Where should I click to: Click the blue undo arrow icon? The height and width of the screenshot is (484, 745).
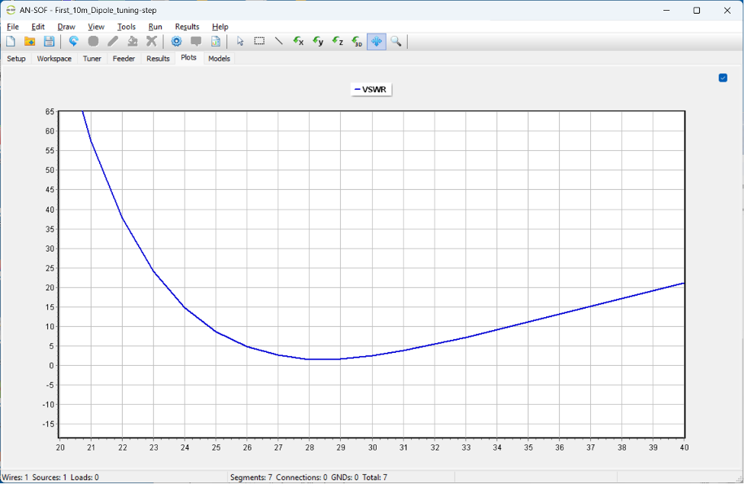point(74,41)
